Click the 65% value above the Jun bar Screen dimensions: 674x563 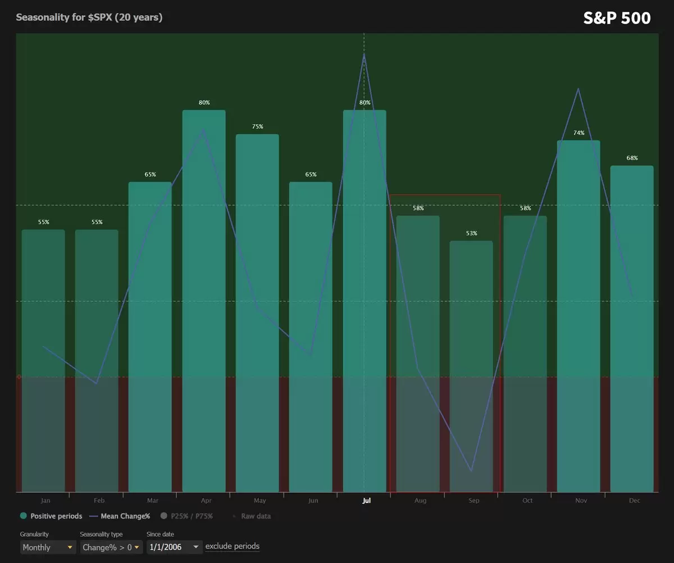[311, 175]
